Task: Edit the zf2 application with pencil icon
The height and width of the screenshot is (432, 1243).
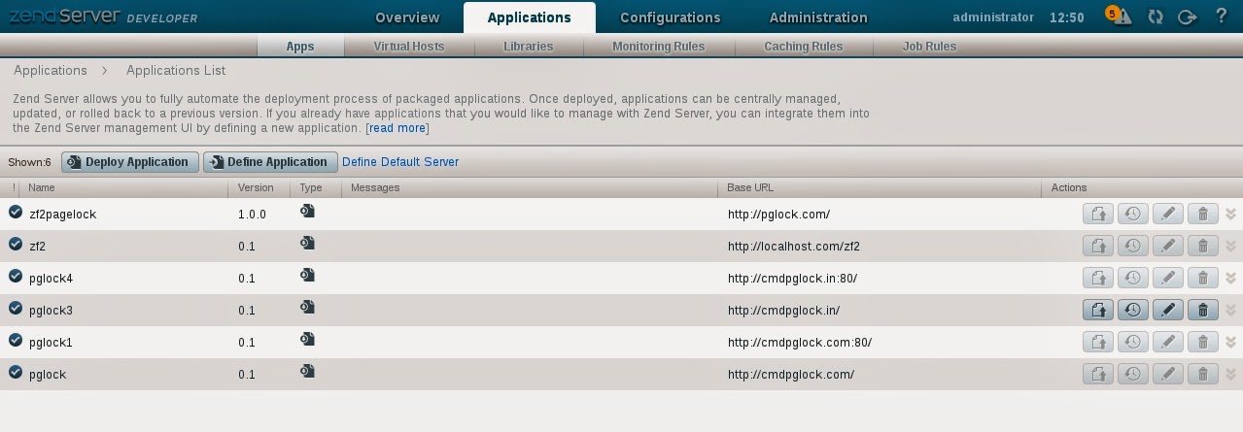Action: pyautogui.click(x=1168, y=247)
